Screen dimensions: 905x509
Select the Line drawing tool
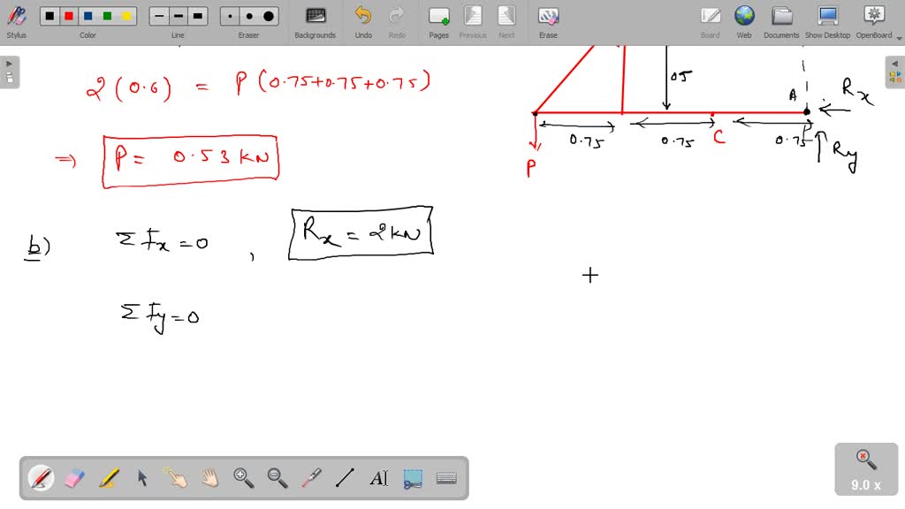345,477
